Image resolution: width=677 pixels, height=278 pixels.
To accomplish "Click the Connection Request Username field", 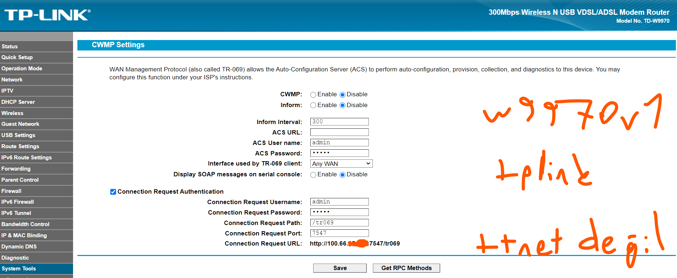I will [340, 202].
